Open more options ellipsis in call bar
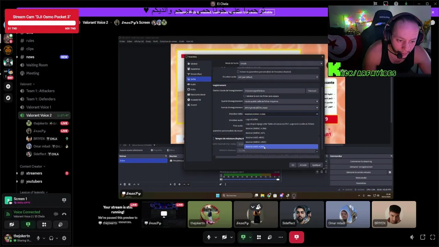The height and width of the screenshot is (247, 439). tap(281, 237)
